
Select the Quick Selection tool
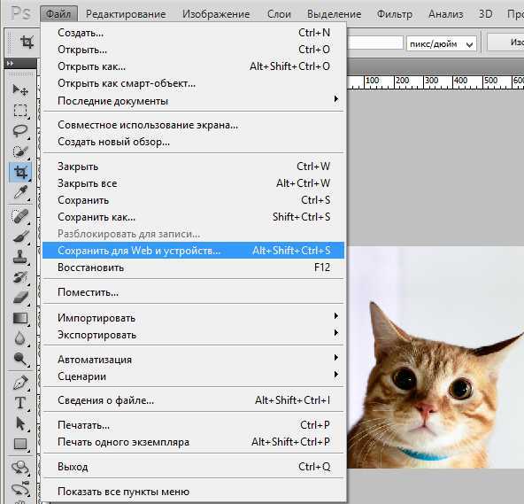(20, 151)
